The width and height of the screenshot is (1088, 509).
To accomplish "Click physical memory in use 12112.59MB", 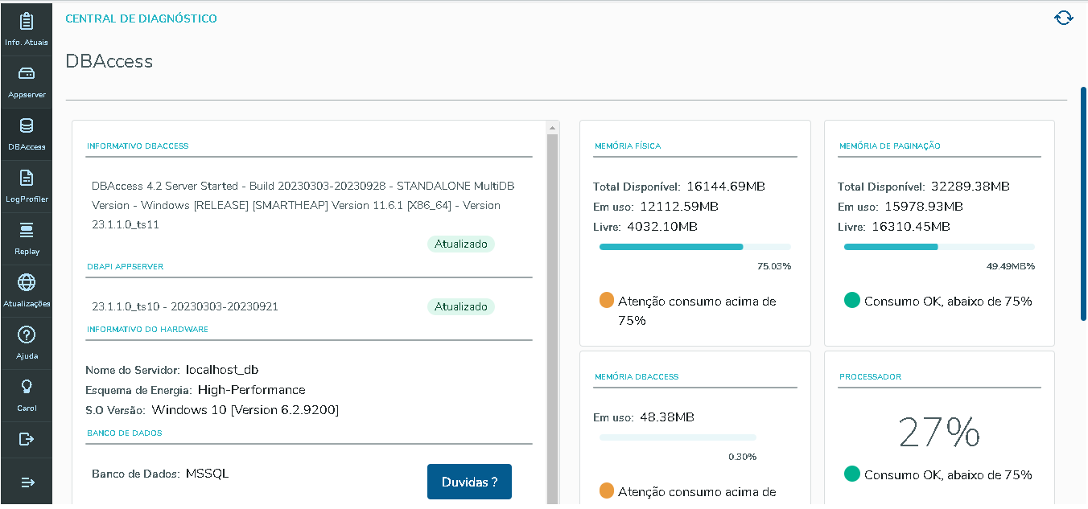I will (679, 207).
